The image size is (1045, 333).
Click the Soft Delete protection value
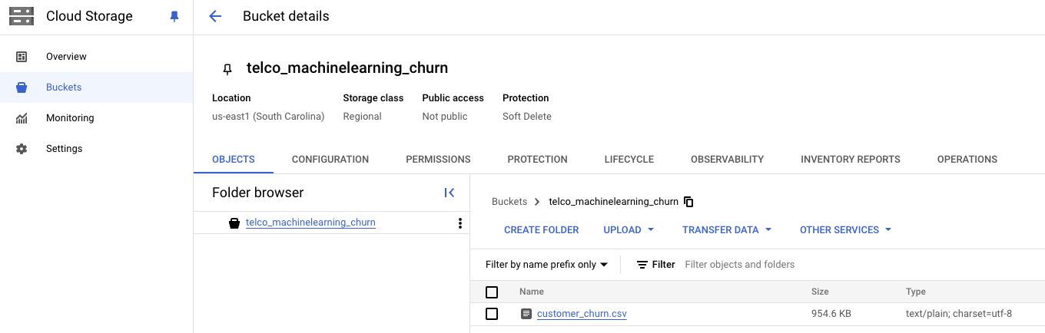[x=527, y=117]
